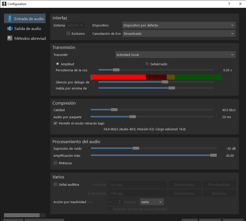Choose the Amplitud radio button
The height and width of the screenshot is (221, 246).
(58, 64)
